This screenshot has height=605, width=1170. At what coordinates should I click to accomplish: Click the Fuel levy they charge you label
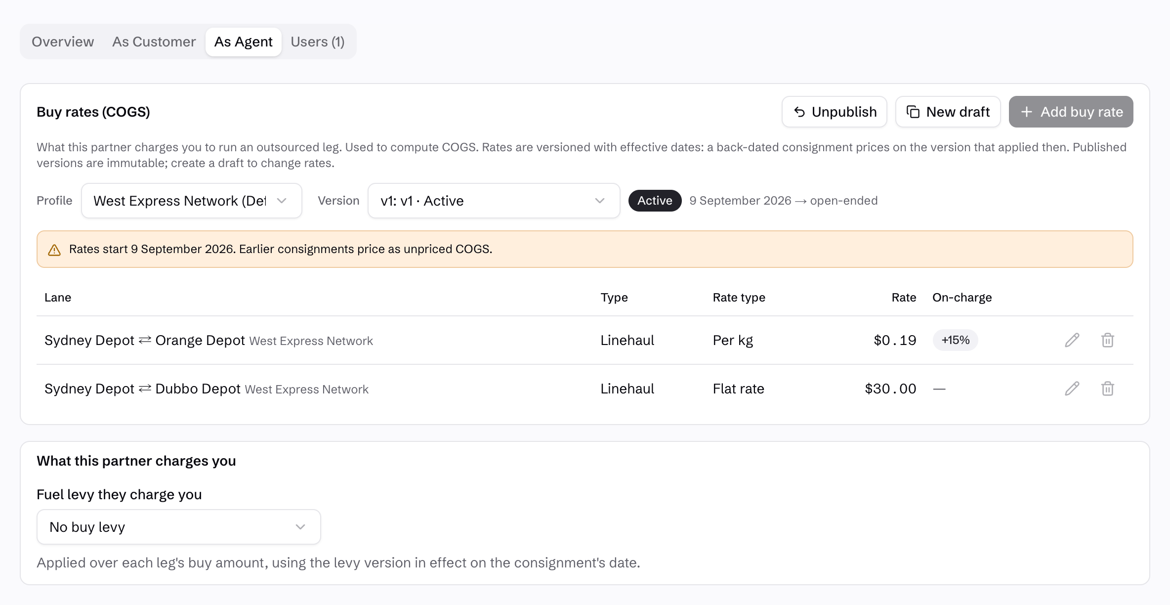click(x=119, y=494)
